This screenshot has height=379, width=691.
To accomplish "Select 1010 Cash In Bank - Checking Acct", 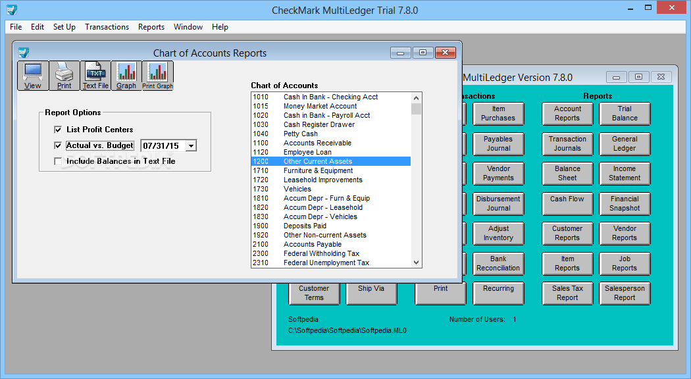I will point(331,97).
